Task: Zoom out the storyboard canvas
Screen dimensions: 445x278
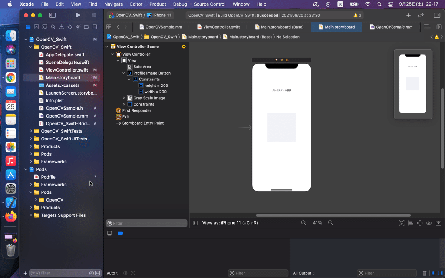Action: click(304, 223)
